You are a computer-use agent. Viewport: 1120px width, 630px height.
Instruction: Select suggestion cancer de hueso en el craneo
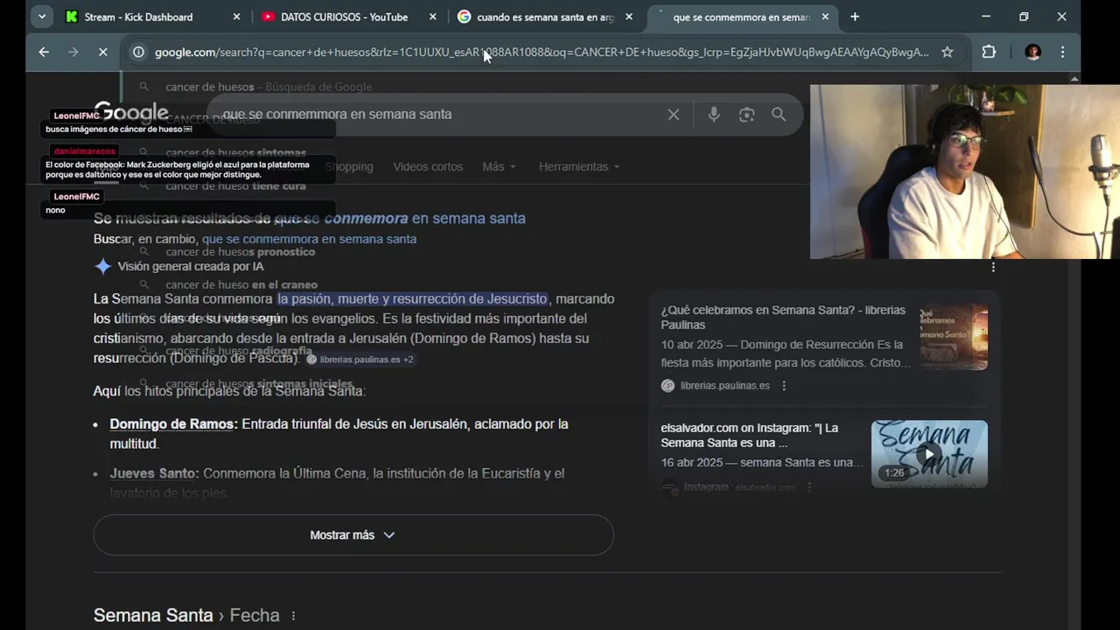tap(241, 285)
